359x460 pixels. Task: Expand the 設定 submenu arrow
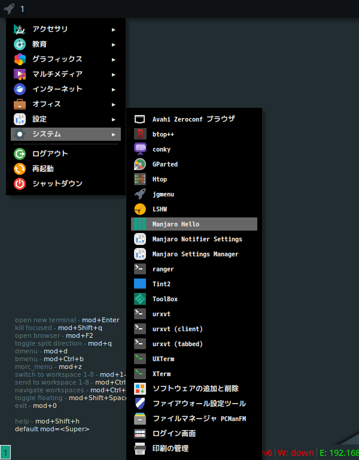[114, 119]
